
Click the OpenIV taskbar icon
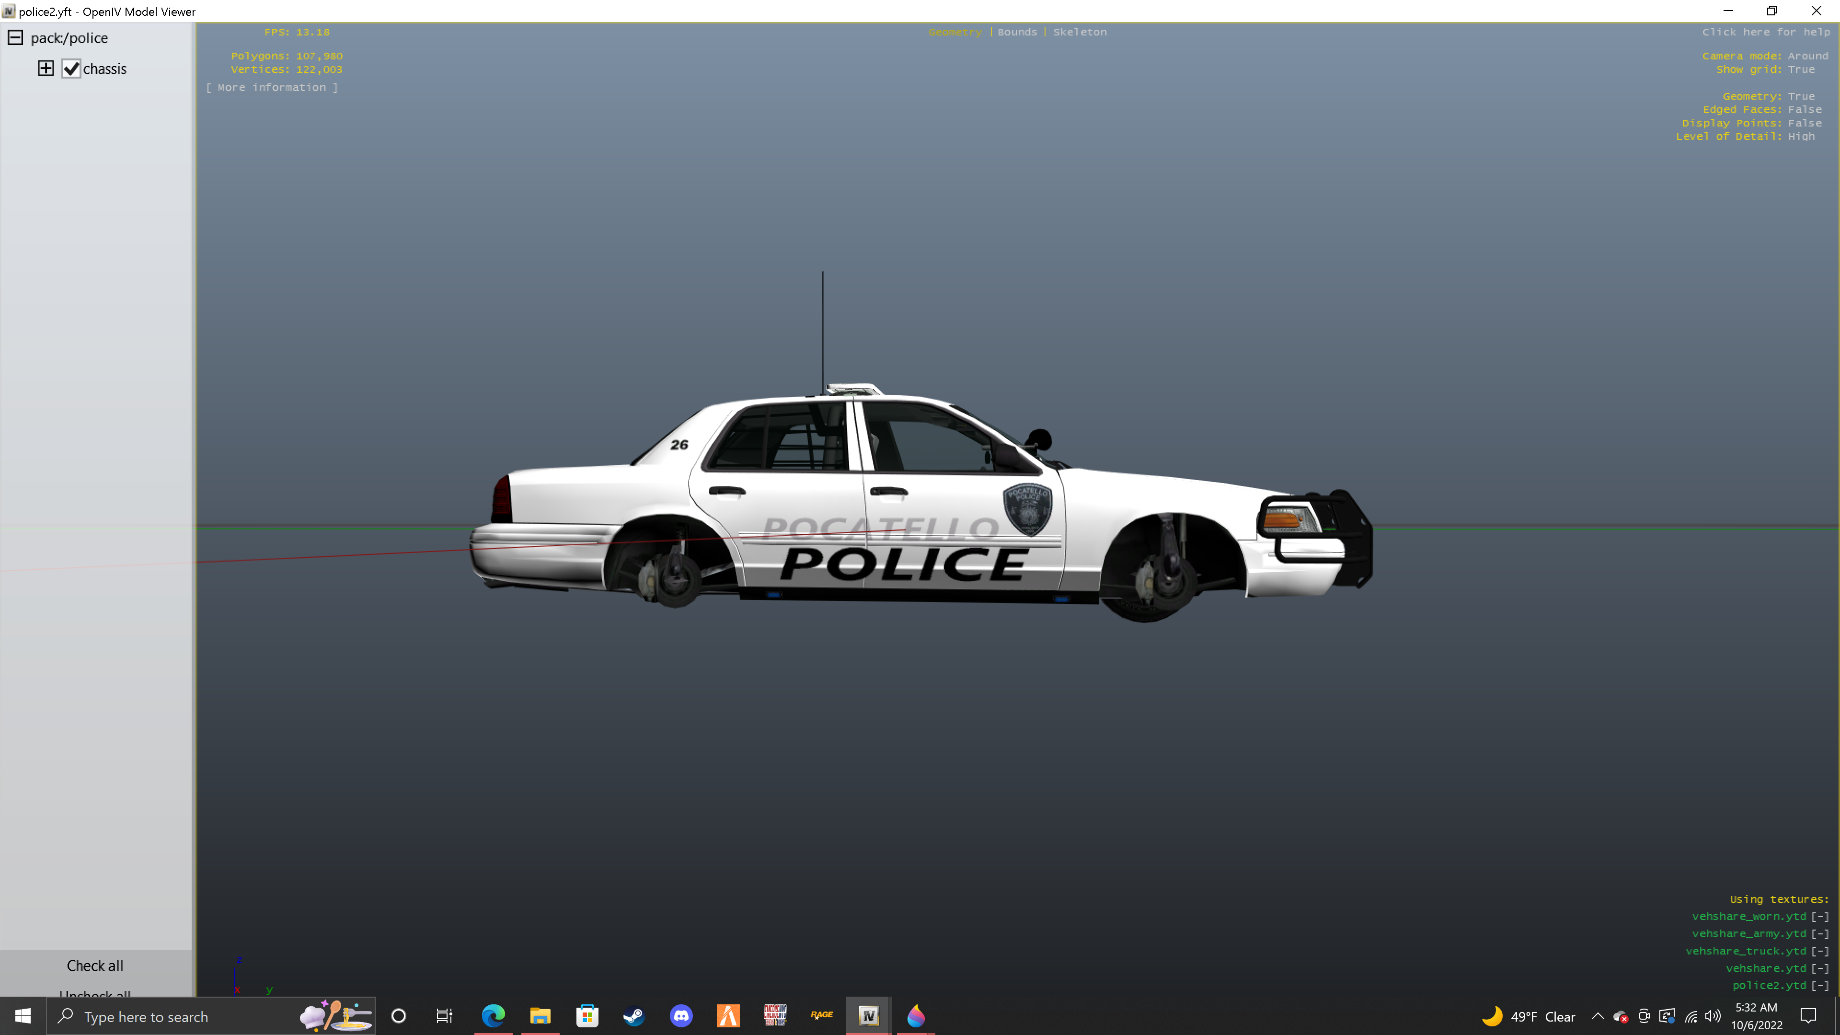point(869,1016)
